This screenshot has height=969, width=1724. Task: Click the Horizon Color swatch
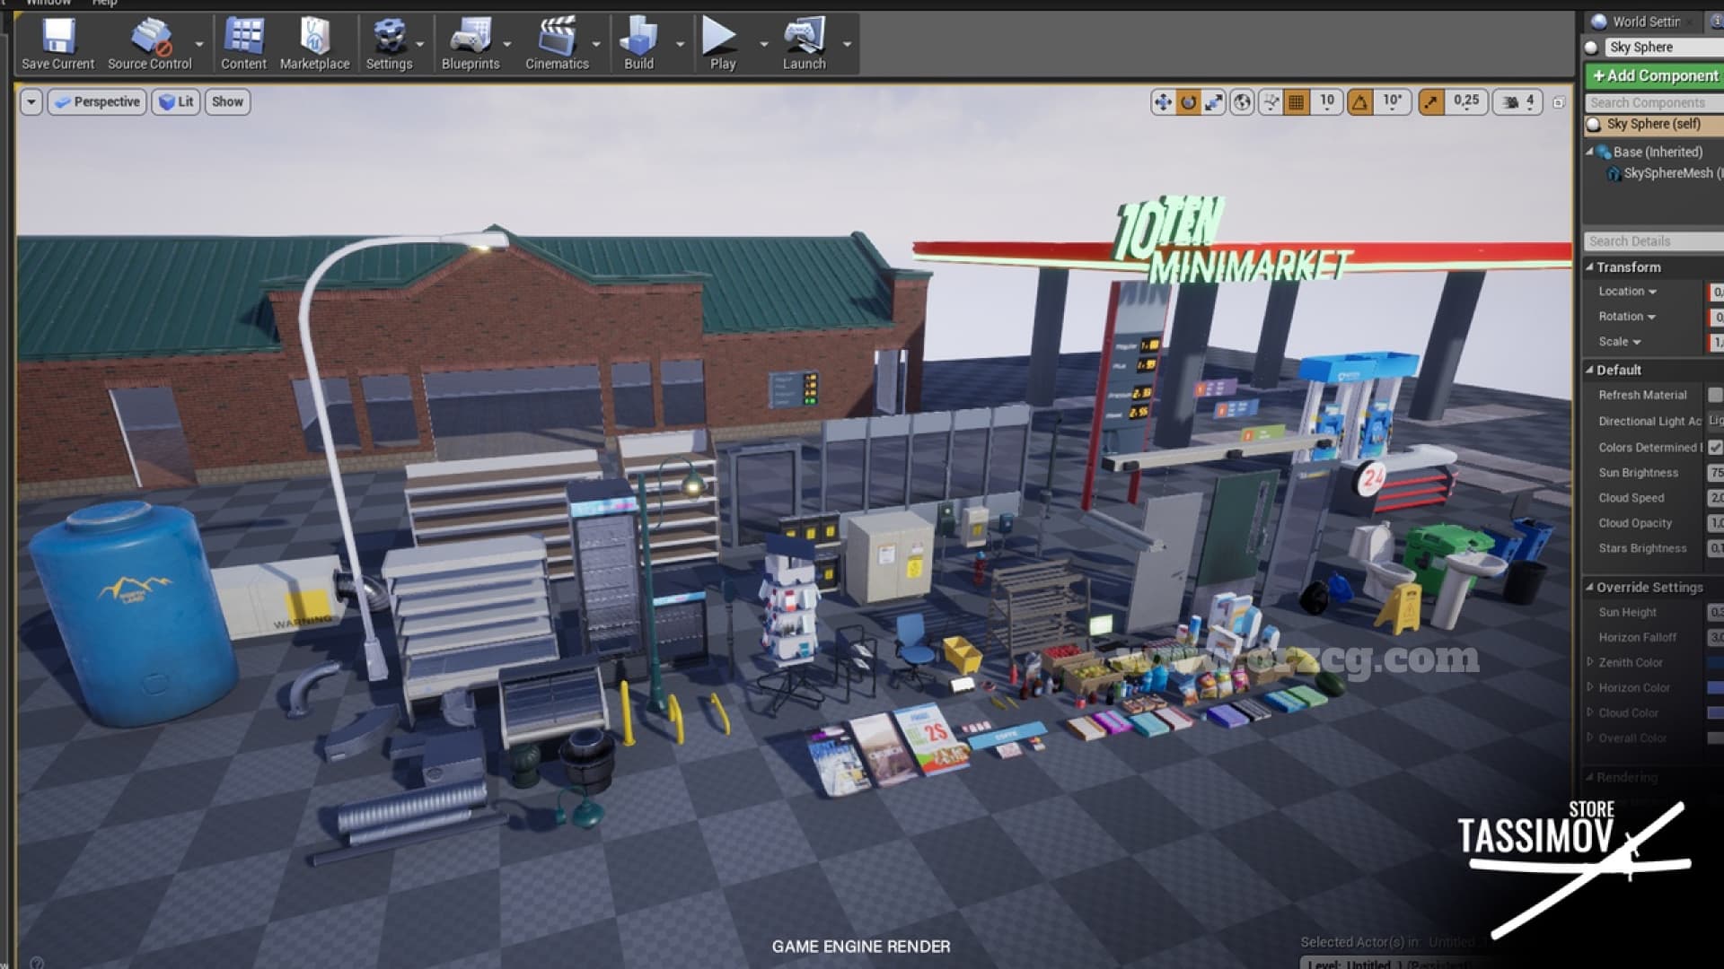(x=1715, y=687)
